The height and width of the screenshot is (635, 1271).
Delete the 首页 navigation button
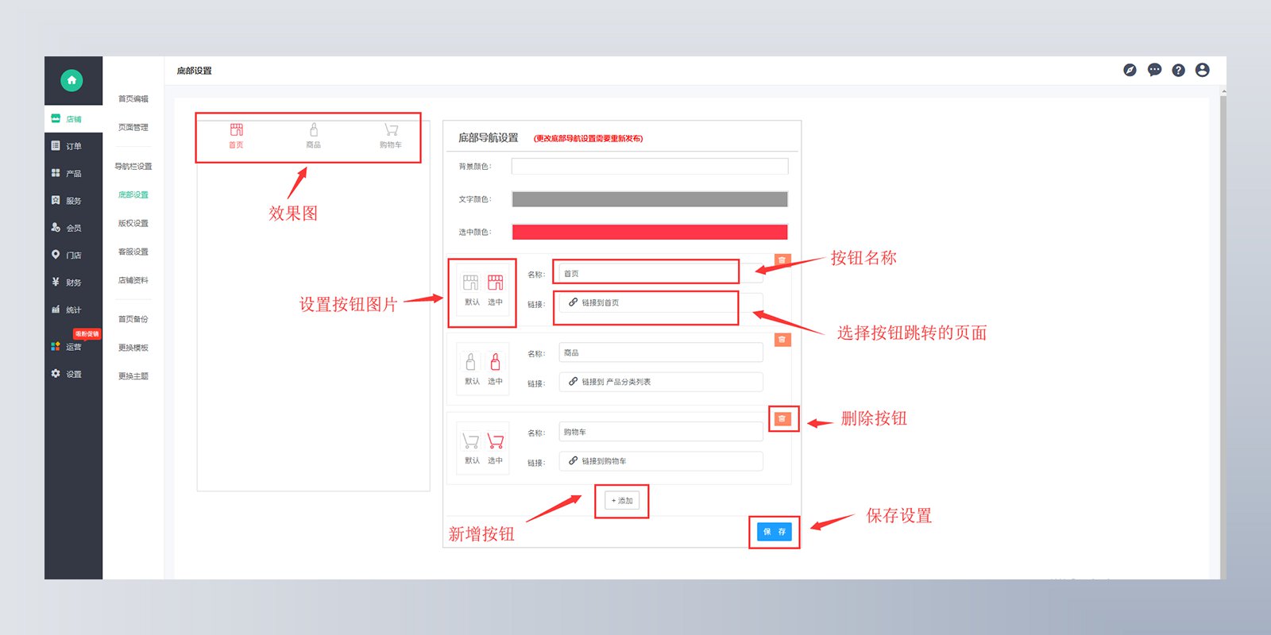(782, 260)
